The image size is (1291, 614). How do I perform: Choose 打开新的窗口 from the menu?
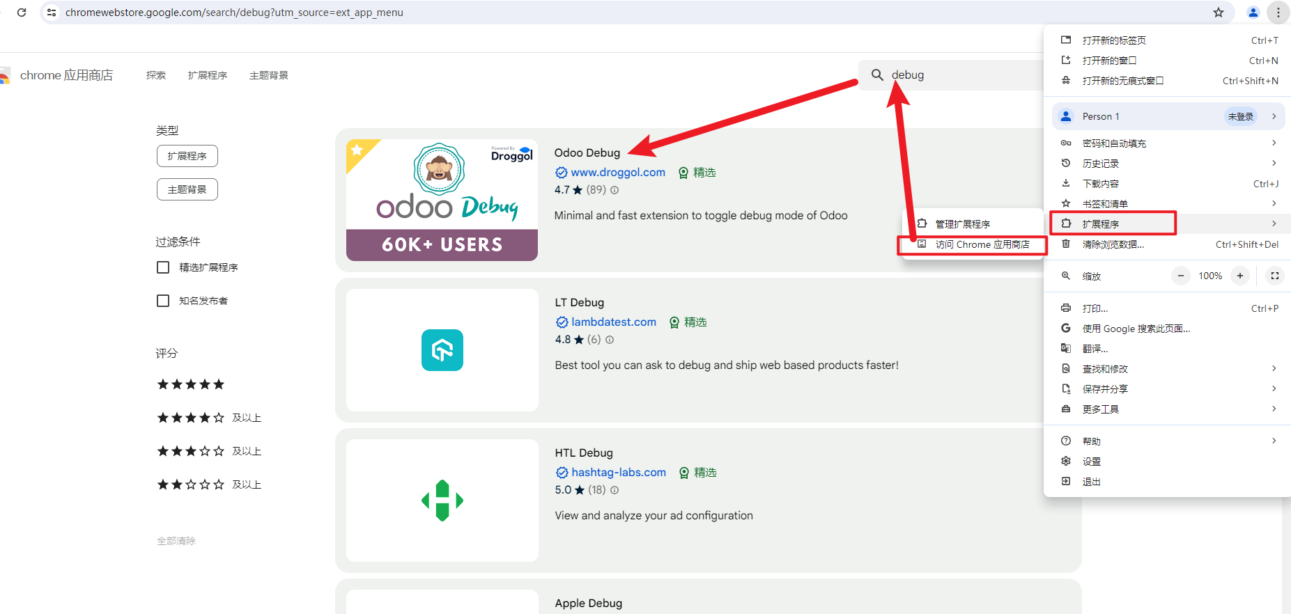tap(1168, 61)
